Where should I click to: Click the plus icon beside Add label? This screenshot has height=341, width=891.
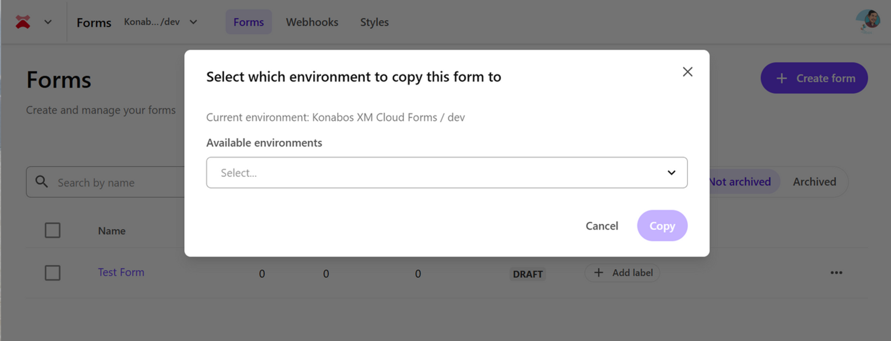click(598, 273)
